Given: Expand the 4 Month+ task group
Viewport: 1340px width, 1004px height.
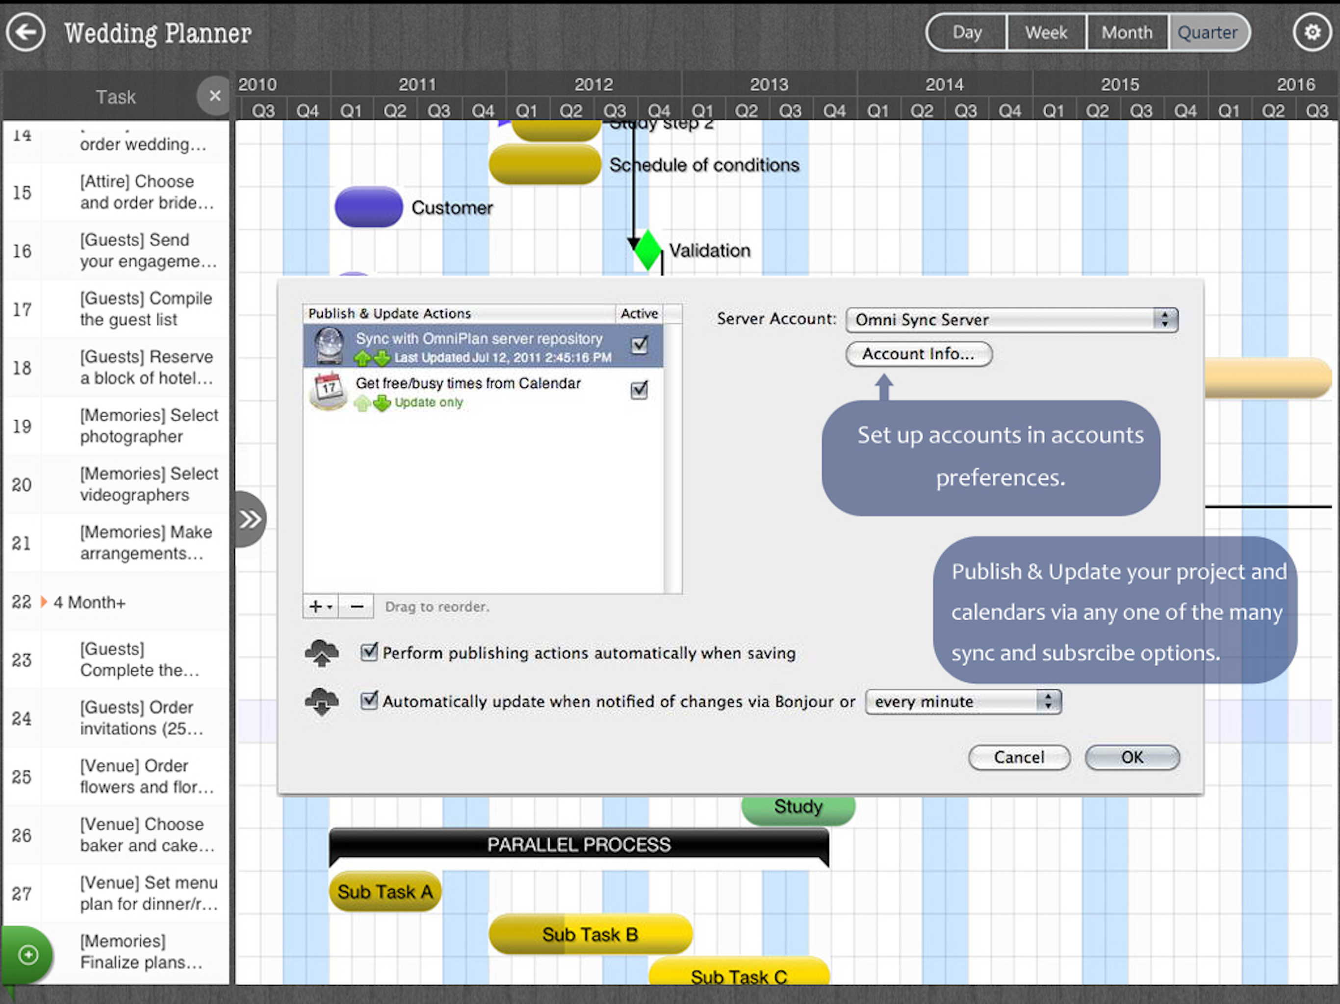Looking at the screenshot, I should coord(44,602).
